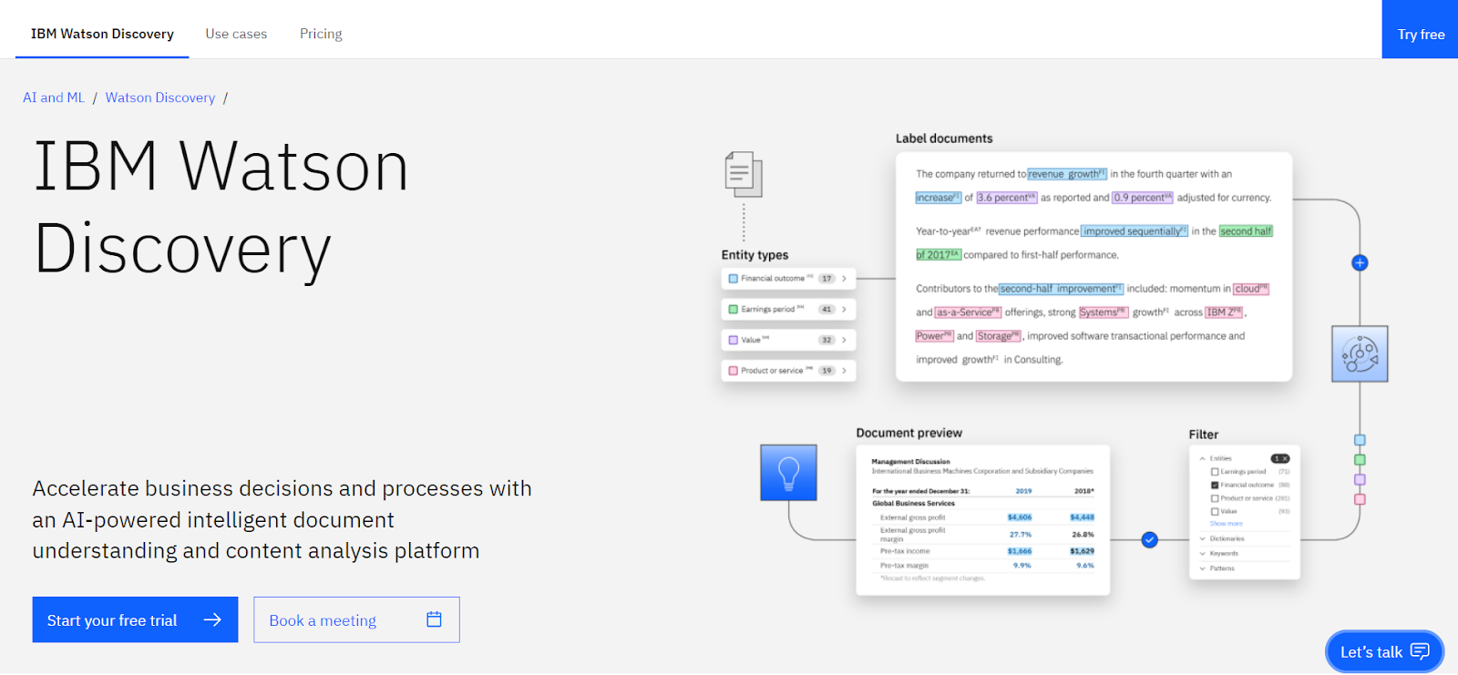
Task: Click the purple square icon in Value row
Action: (x=734, y=340)
